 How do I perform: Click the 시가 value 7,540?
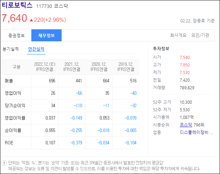pyautogui.click(x=185, y=58)
